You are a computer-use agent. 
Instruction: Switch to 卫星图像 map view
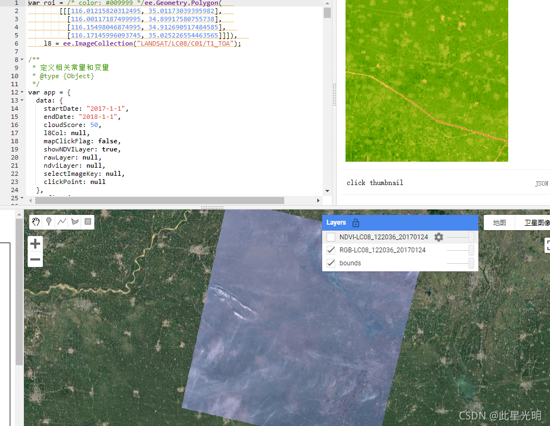coord(536,222)
